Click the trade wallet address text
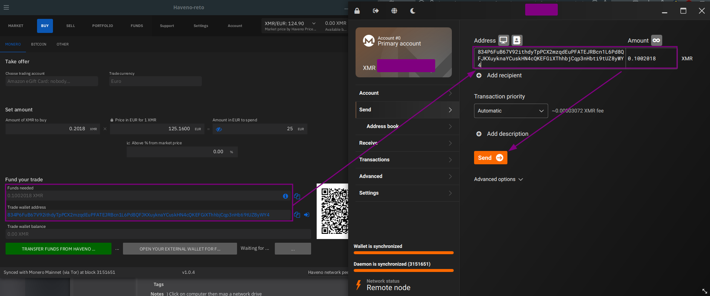The height and width of the screenshot is (296, 710). coord(139,215)
